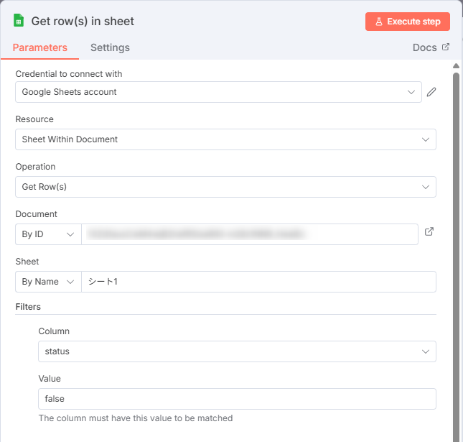Switch to the Parameters tab
The image size is (463, 442).
pos(40,47)
